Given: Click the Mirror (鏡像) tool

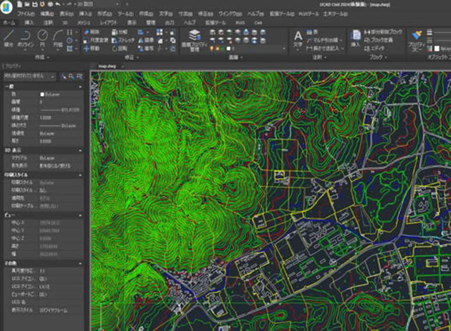Looking at the screenshot, I should pyautogui.click(x=146, y=40).
